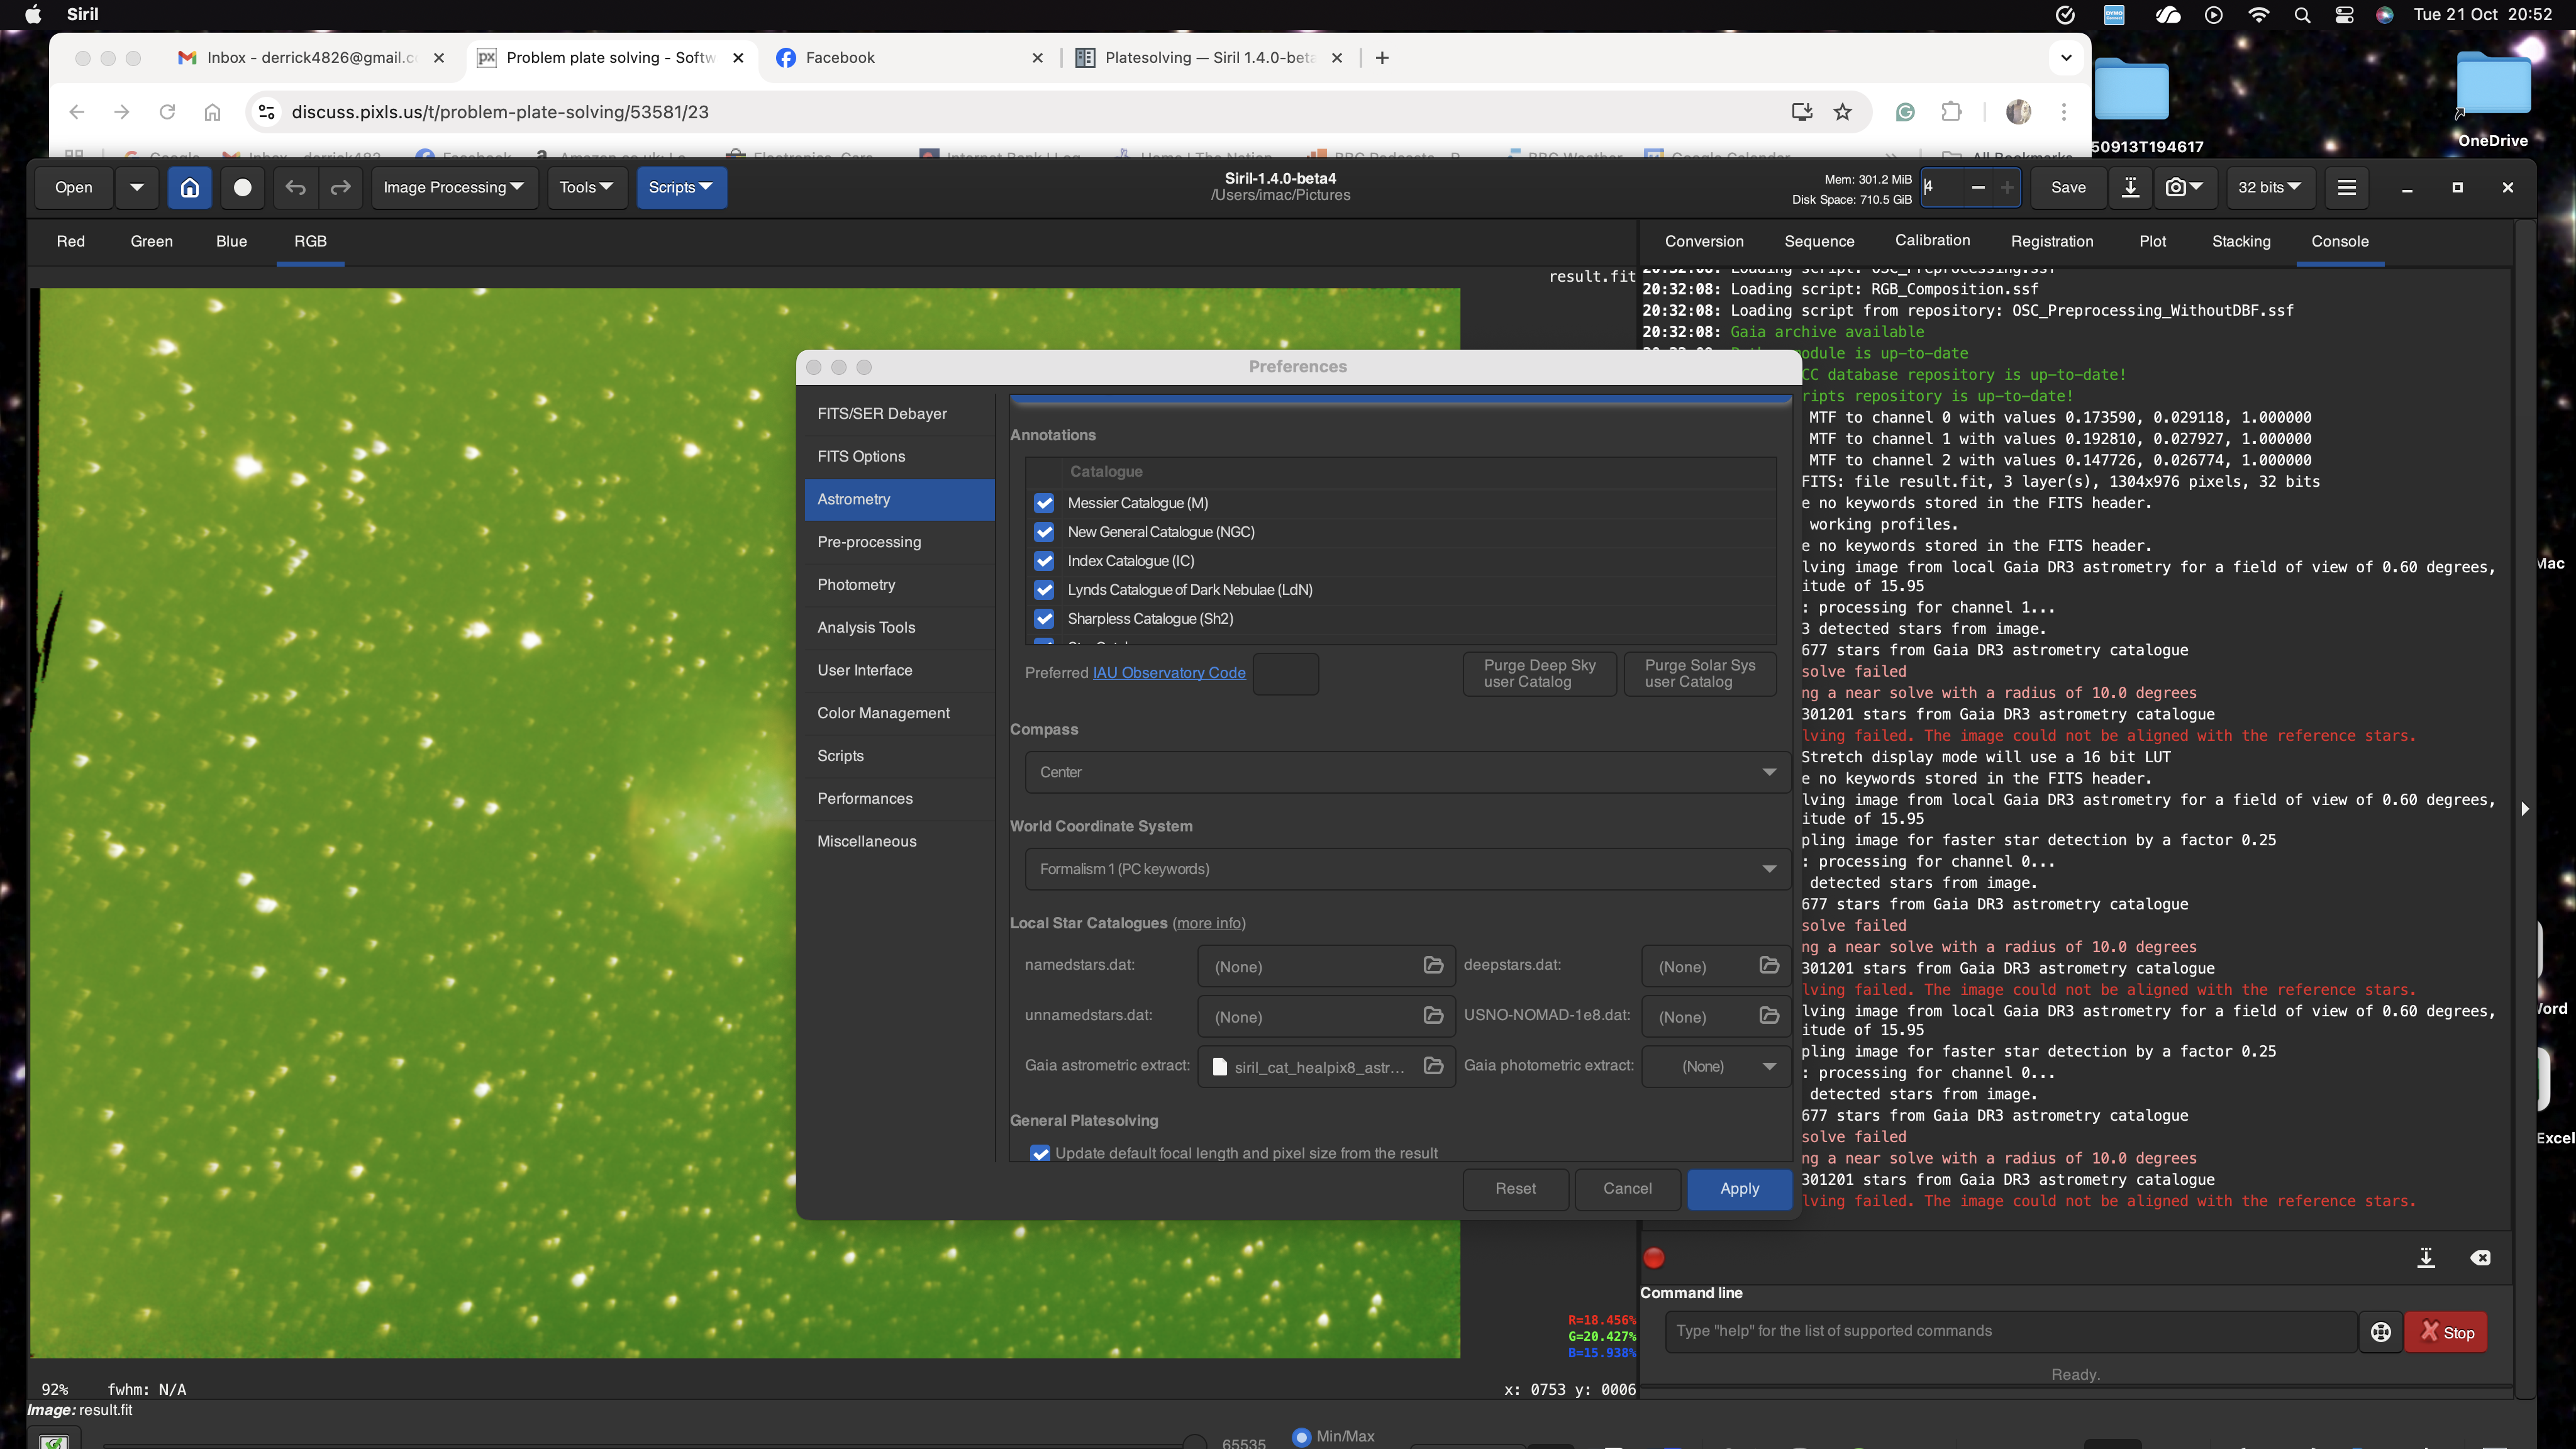Open the hamburger main menu
Screen dimensions: 2576x1449
point(2346,187)
